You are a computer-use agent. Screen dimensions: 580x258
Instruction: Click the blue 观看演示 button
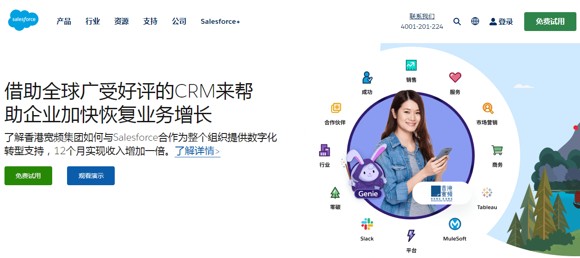pyautogui.click(x=91, y=176)
